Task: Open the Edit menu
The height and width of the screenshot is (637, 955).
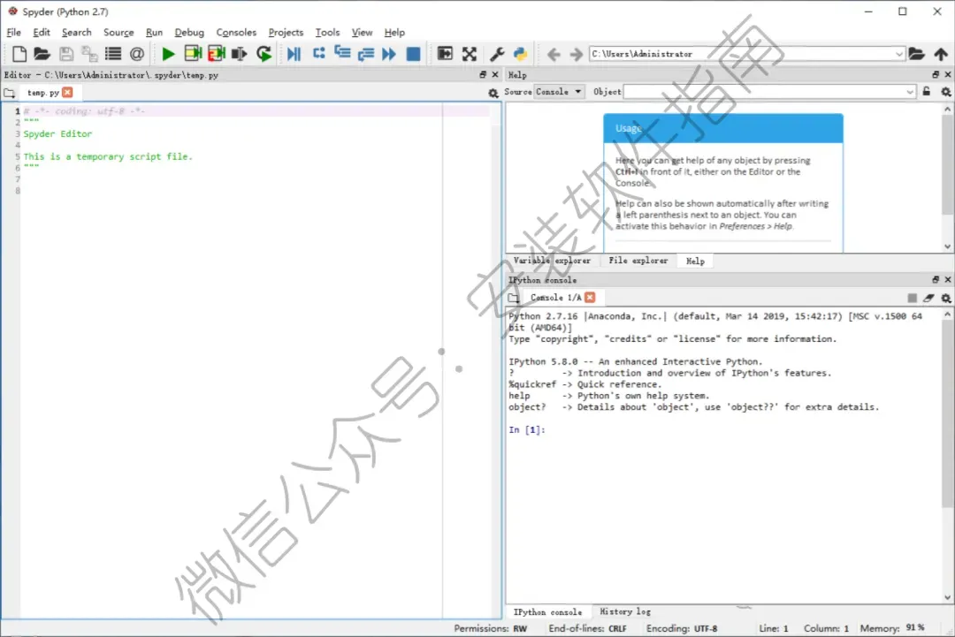Action: point(42,32)
